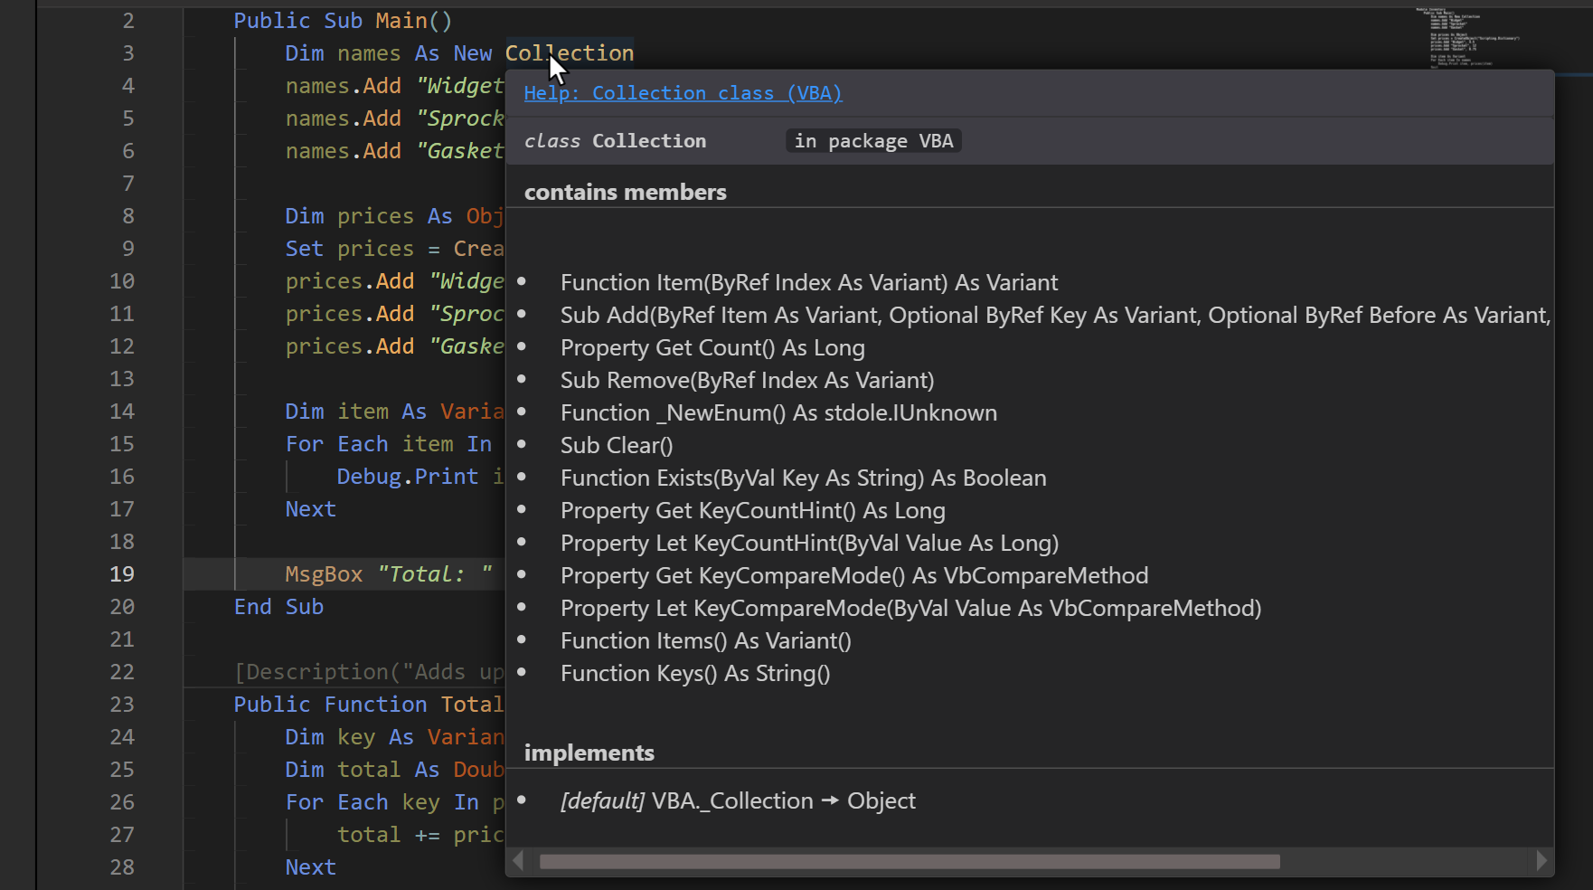Click 'Sub Remove(ByRef Index As Variant)' member
Screen dimensions: 1593x890
(x=747, y=381)
